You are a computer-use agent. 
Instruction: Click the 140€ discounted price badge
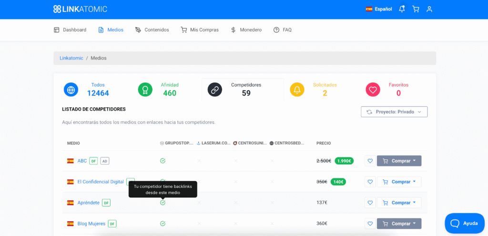point(338,182)
